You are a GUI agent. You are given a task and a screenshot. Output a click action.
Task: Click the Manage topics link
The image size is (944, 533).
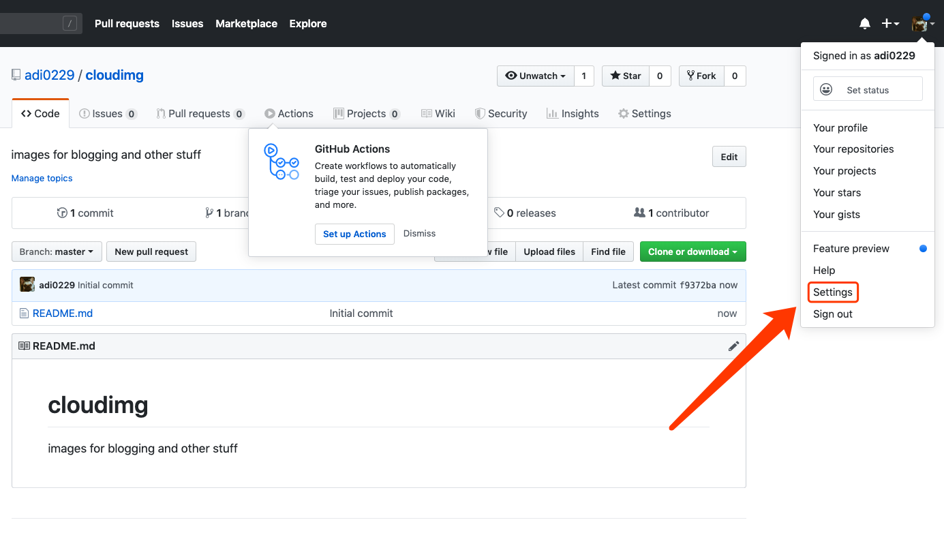42,178
